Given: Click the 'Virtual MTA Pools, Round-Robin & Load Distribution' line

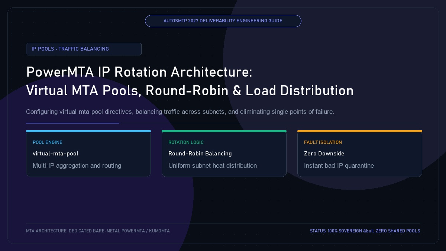Looking at the screenshot, I should (x=190, y=91).
